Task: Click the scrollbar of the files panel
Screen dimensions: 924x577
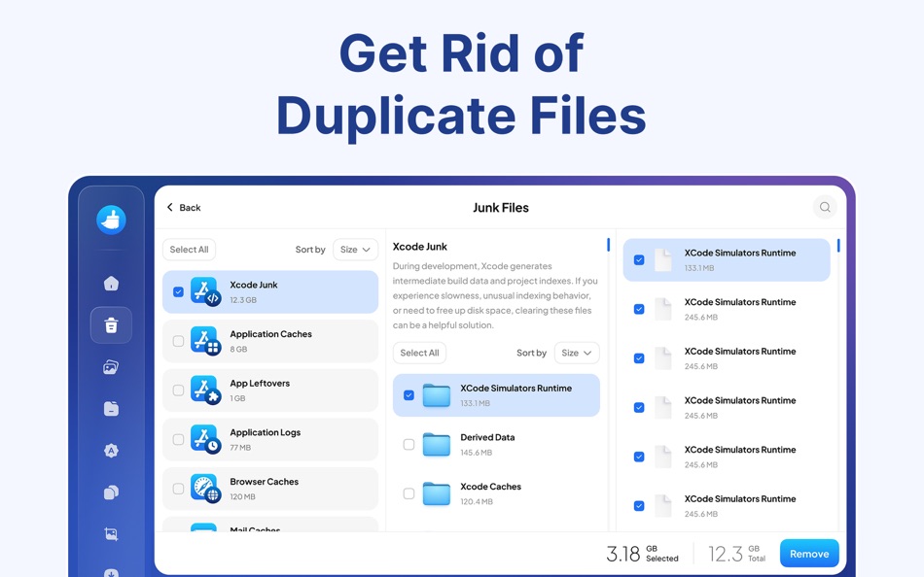Action: [x=838, y=245]
